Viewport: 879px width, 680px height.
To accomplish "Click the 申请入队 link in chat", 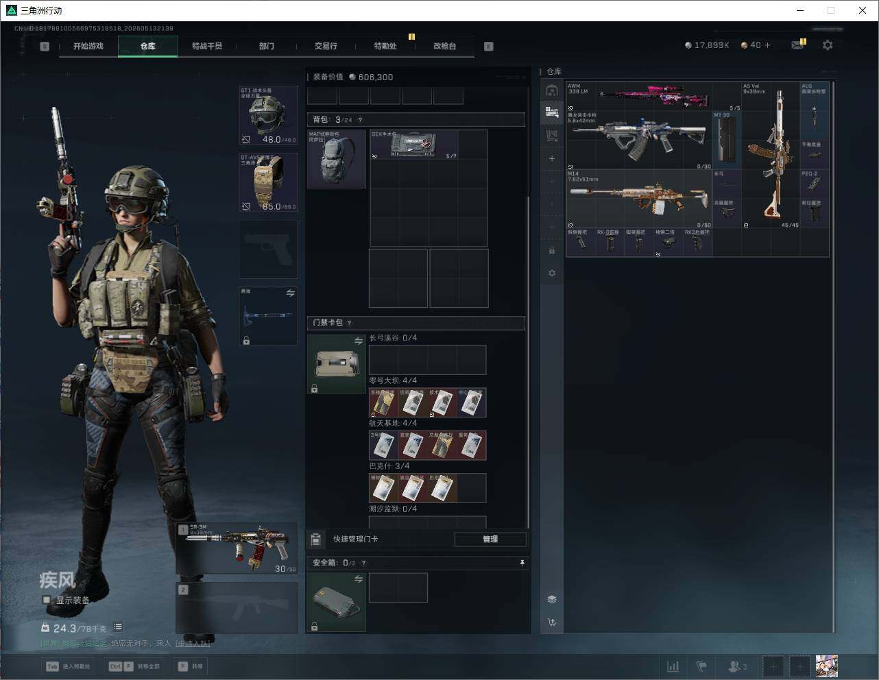I will (x=193, y=643).
